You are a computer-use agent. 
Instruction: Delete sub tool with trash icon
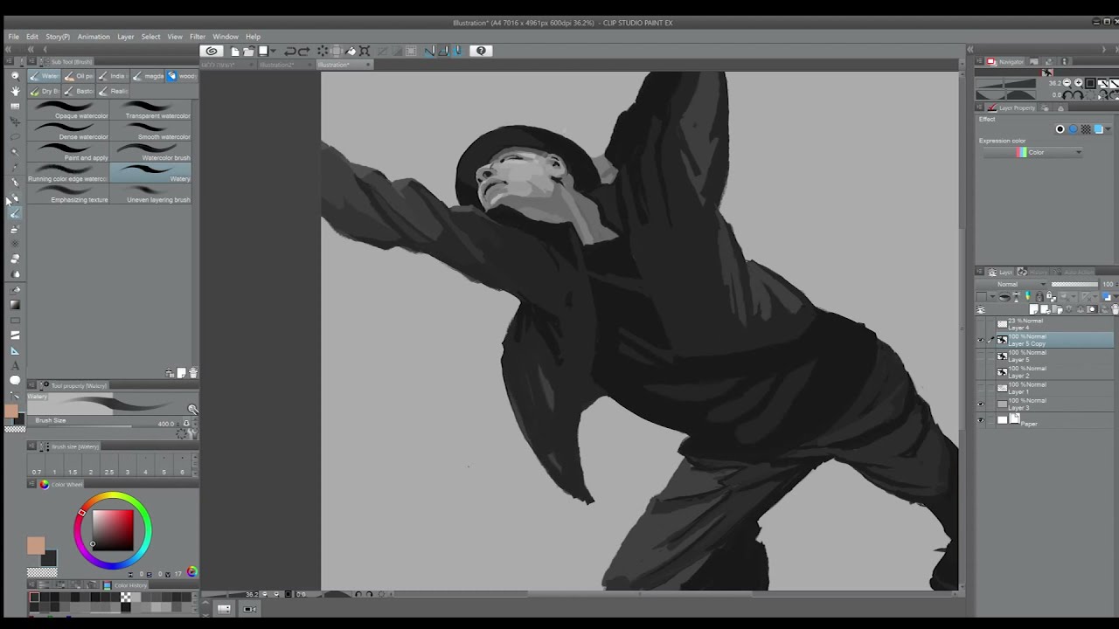[193, 373]
